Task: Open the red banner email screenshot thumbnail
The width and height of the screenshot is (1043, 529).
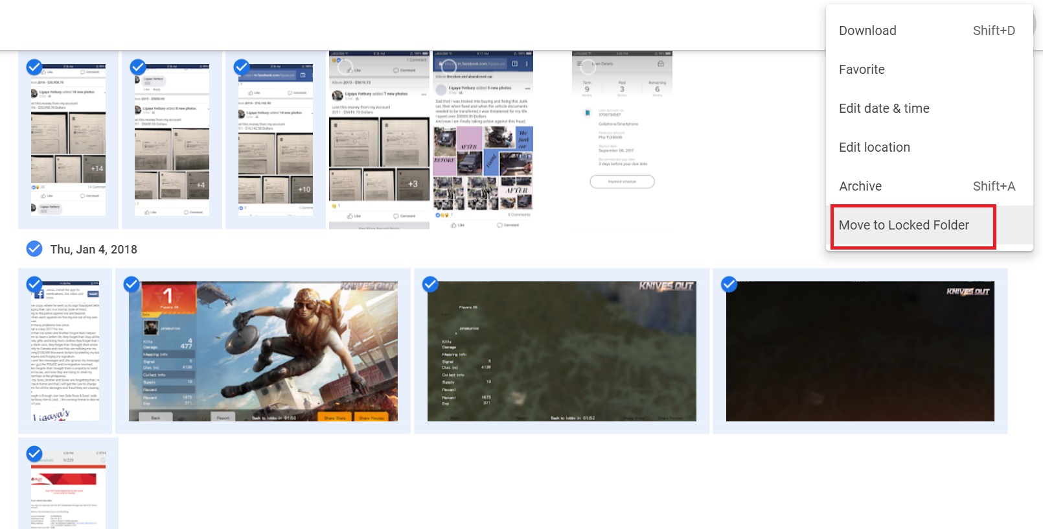Action: click(68, 489)
